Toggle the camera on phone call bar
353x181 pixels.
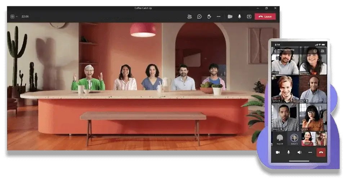pyautogui.click(x=278, y=152)
